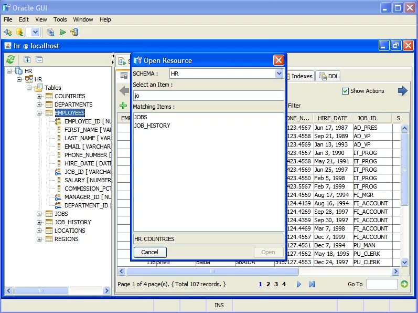Viewport: 418px width, 313px height.
Task: Click the HR database connection icon in tree
Action: point(19,71)
